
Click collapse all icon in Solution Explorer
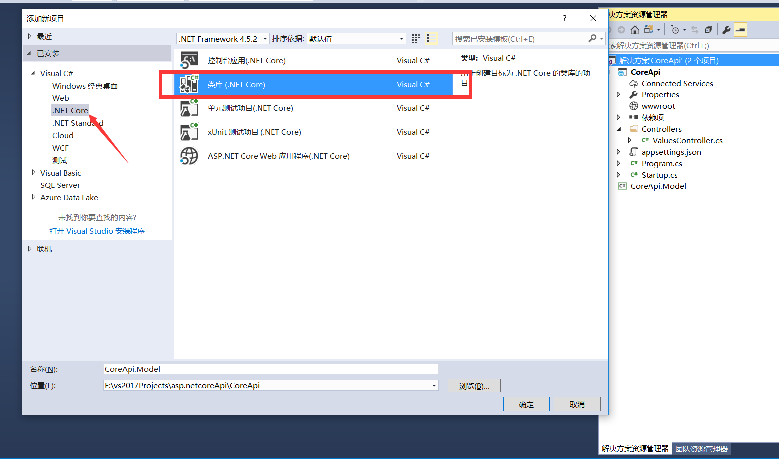(x=708, y=30)
